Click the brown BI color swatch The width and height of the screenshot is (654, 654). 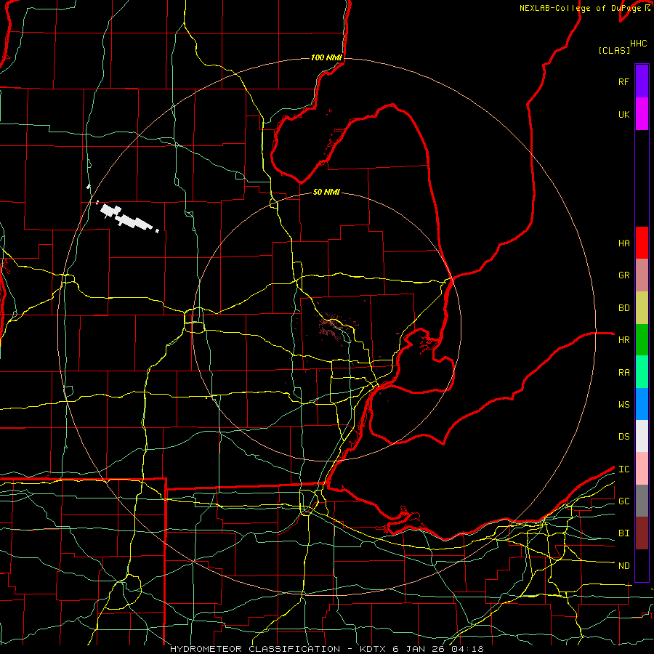click(x=642, y=533)
